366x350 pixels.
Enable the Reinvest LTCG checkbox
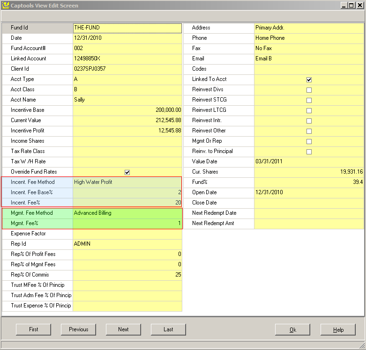309,110
